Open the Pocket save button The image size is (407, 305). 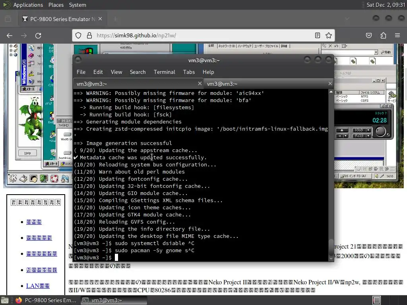369,35
